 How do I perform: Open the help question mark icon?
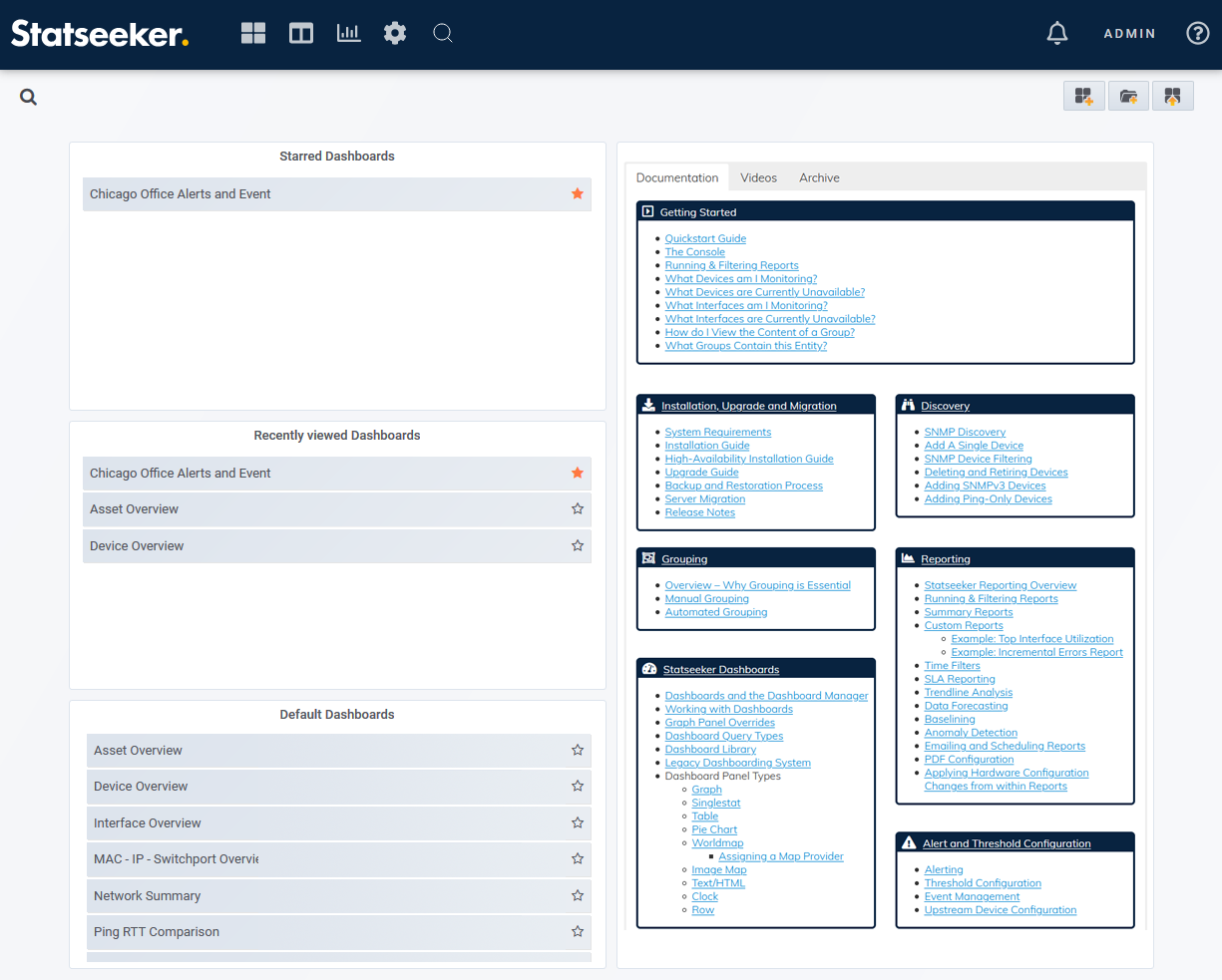(x=1197, y=34)
